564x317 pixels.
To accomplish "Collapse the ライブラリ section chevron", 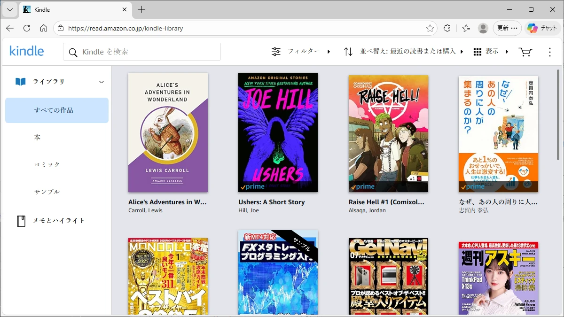I will pyautogui.click(x=101, y=82).
